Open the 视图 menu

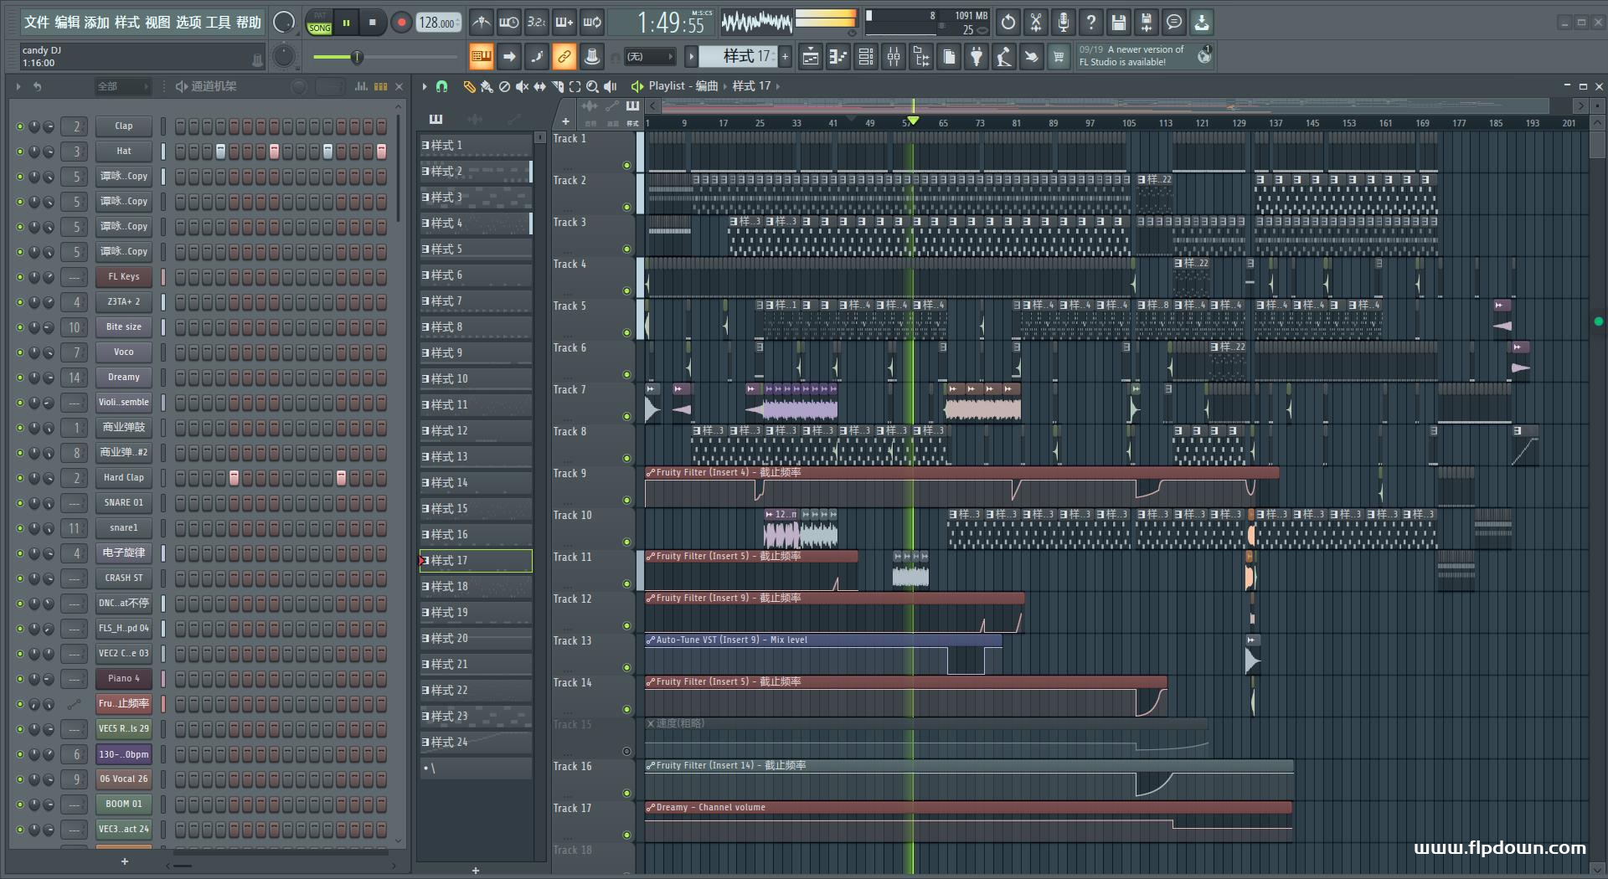pos(157,23)
